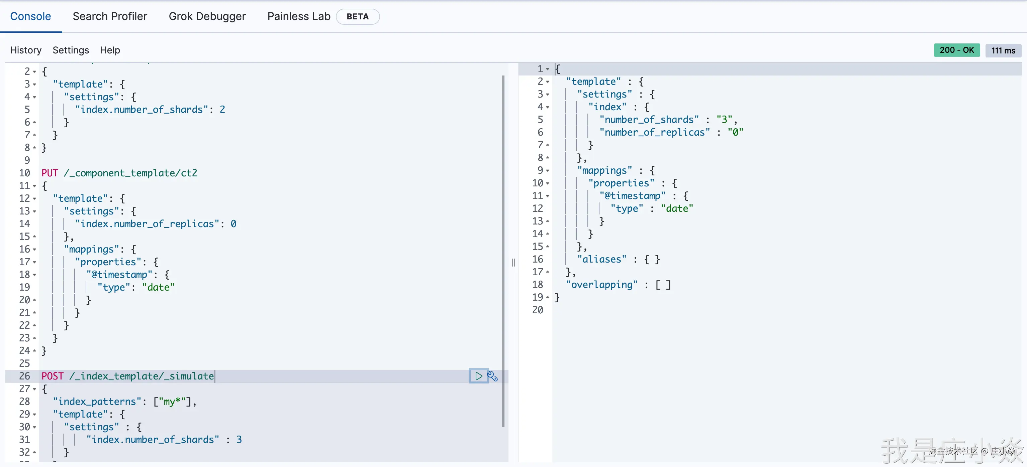Fold response line 9 mappings block
The width and height of the screenshot is (1027, 467).
pyautogui.click(x=547, y=171)
